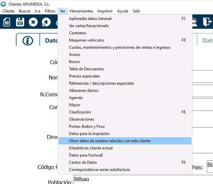Choose 'Datos para FacturaE' option

point(86,155)
